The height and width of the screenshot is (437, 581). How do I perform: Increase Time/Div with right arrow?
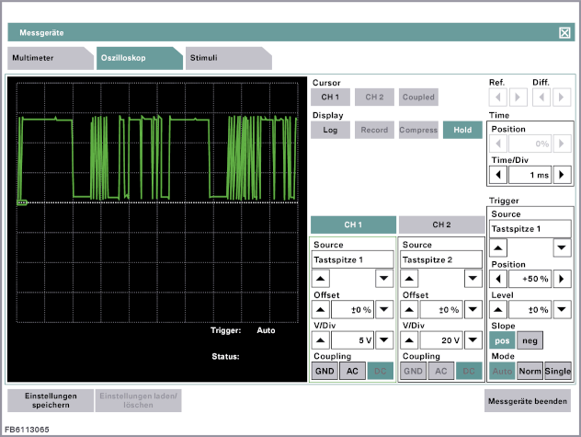562,175
